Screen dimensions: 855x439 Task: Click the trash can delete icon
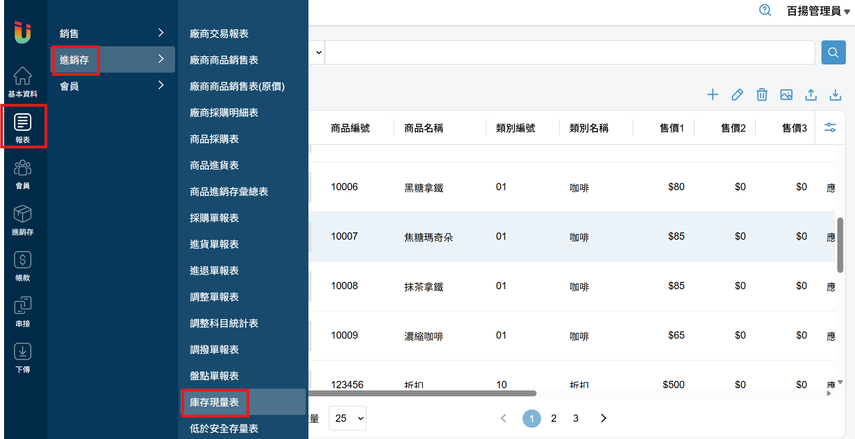(762, 94)
